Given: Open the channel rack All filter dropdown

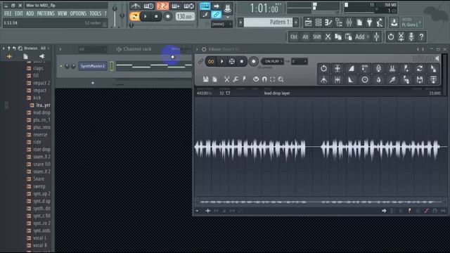Looking at the screenshot, I should click(92, 49).
